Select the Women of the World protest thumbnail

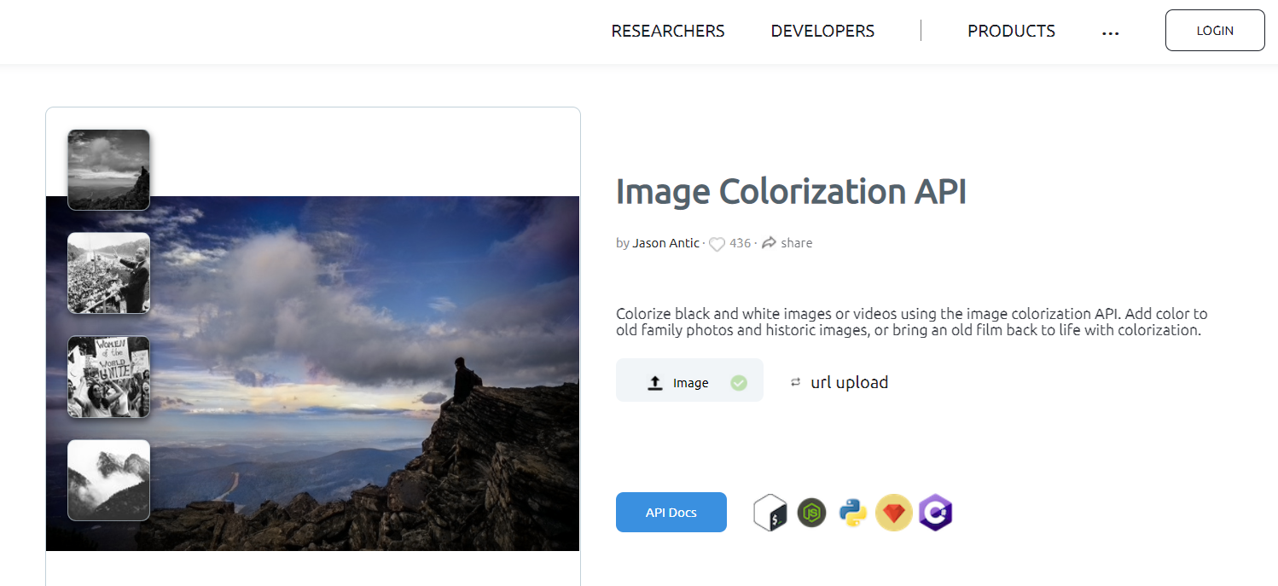coord(108,376)
